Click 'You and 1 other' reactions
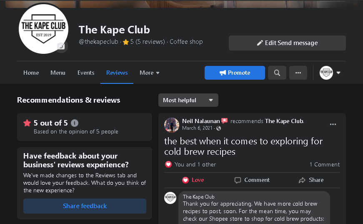Screen dimensions: 363x224 tap(195, 164)
